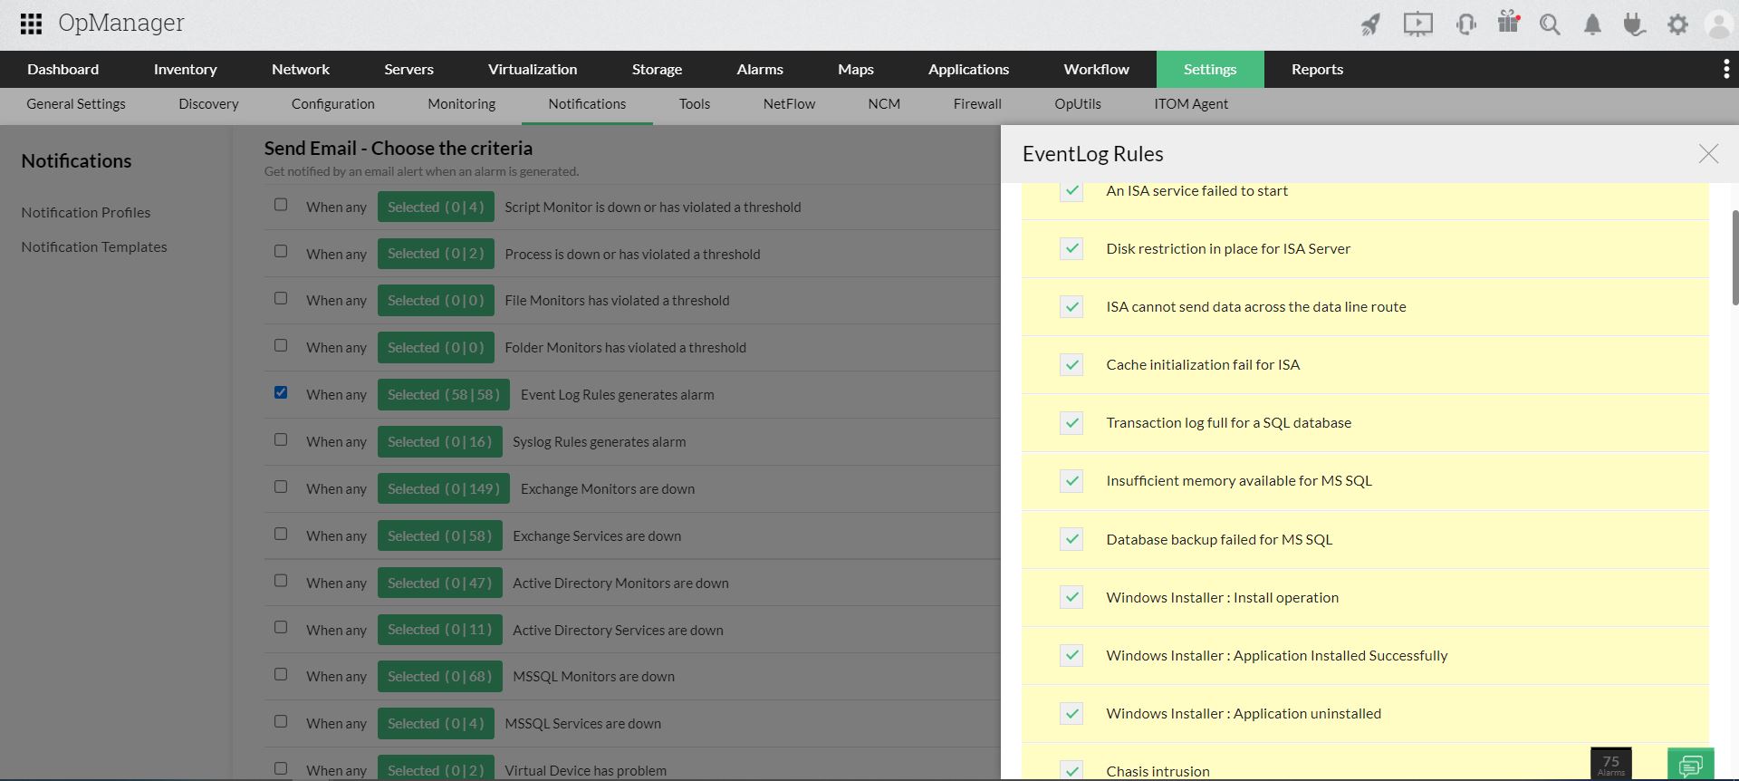Uncheck 'An ISA service failed to start' rule

coord(1071,190)
